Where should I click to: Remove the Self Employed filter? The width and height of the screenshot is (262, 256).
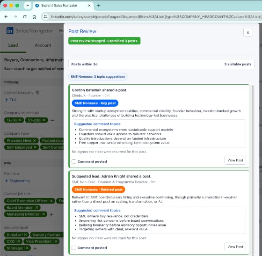pos(35,147)
